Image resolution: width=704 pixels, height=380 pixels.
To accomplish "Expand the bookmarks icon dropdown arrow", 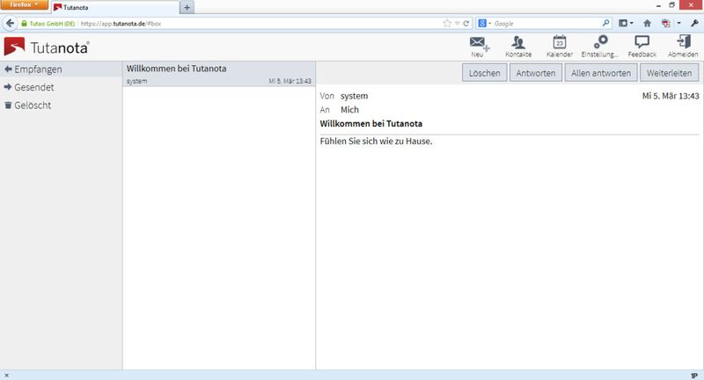I will [631, 24].
